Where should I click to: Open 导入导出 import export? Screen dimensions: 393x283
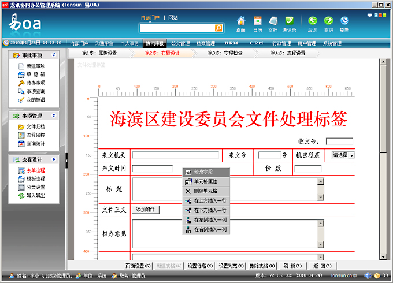pyautogui.click(x=32, y=196)
